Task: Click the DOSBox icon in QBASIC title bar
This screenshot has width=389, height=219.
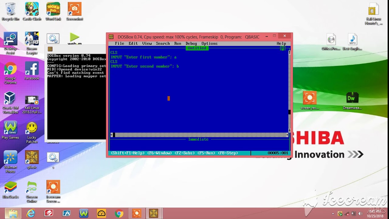Action: tap(111, 37)
